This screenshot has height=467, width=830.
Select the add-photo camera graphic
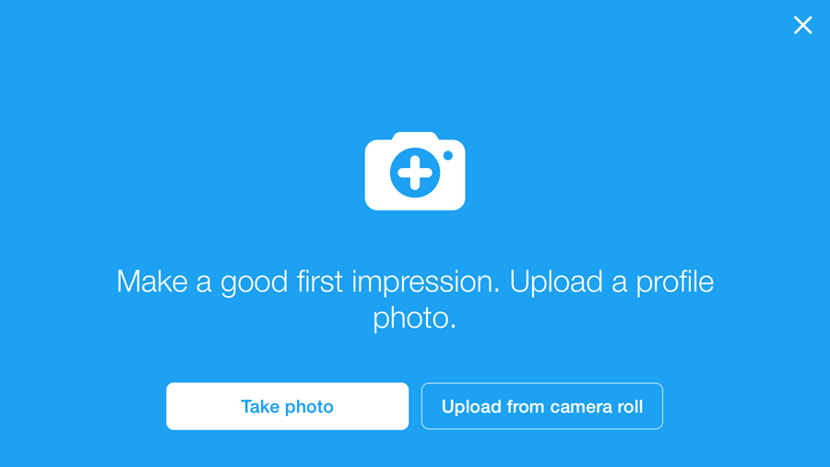pos(415,172)
